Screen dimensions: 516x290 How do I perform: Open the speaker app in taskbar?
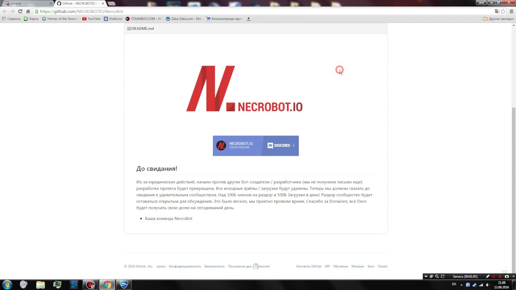tap(23, 285)
